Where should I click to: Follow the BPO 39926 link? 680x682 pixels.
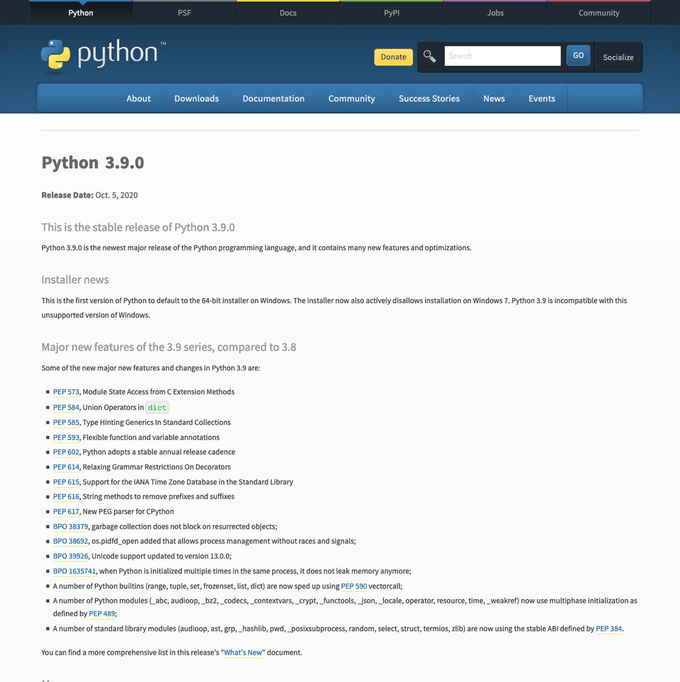(x=71, y=556)
